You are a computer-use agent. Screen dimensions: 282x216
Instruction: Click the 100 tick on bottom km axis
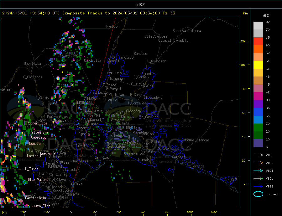coord(190,212)
